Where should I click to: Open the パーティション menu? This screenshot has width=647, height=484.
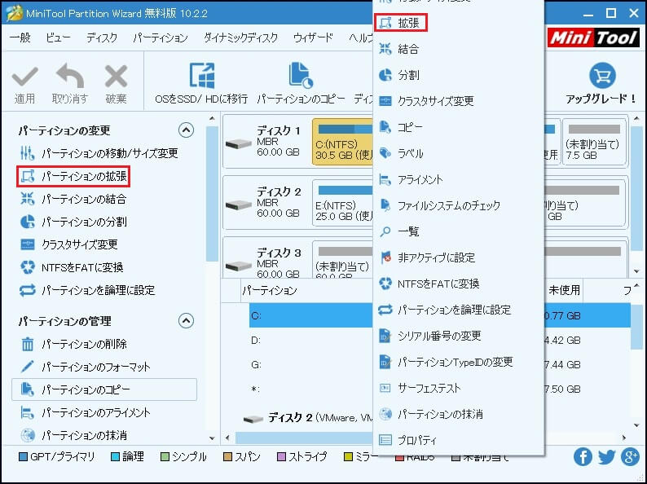[161, 38]
